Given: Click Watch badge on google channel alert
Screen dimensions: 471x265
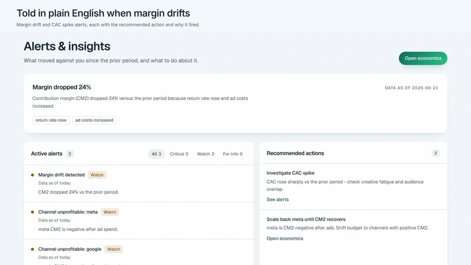Looking at the screenshot, I should coord(114,249).
